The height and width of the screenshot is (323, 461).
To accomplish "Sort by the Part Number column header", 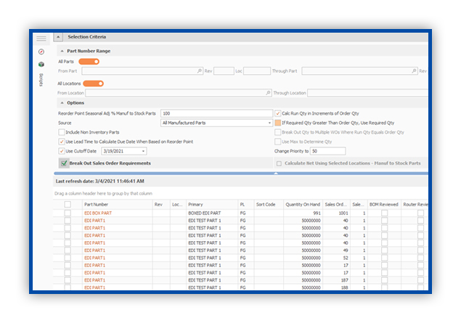I will [118, 205].
